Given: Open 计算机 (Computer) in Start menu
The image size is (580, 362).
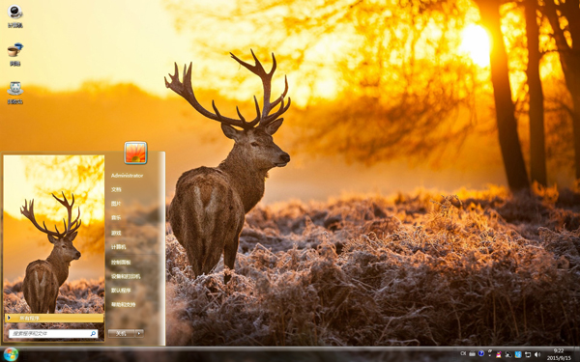Looking at the screenshot, I should pos(119,247).
